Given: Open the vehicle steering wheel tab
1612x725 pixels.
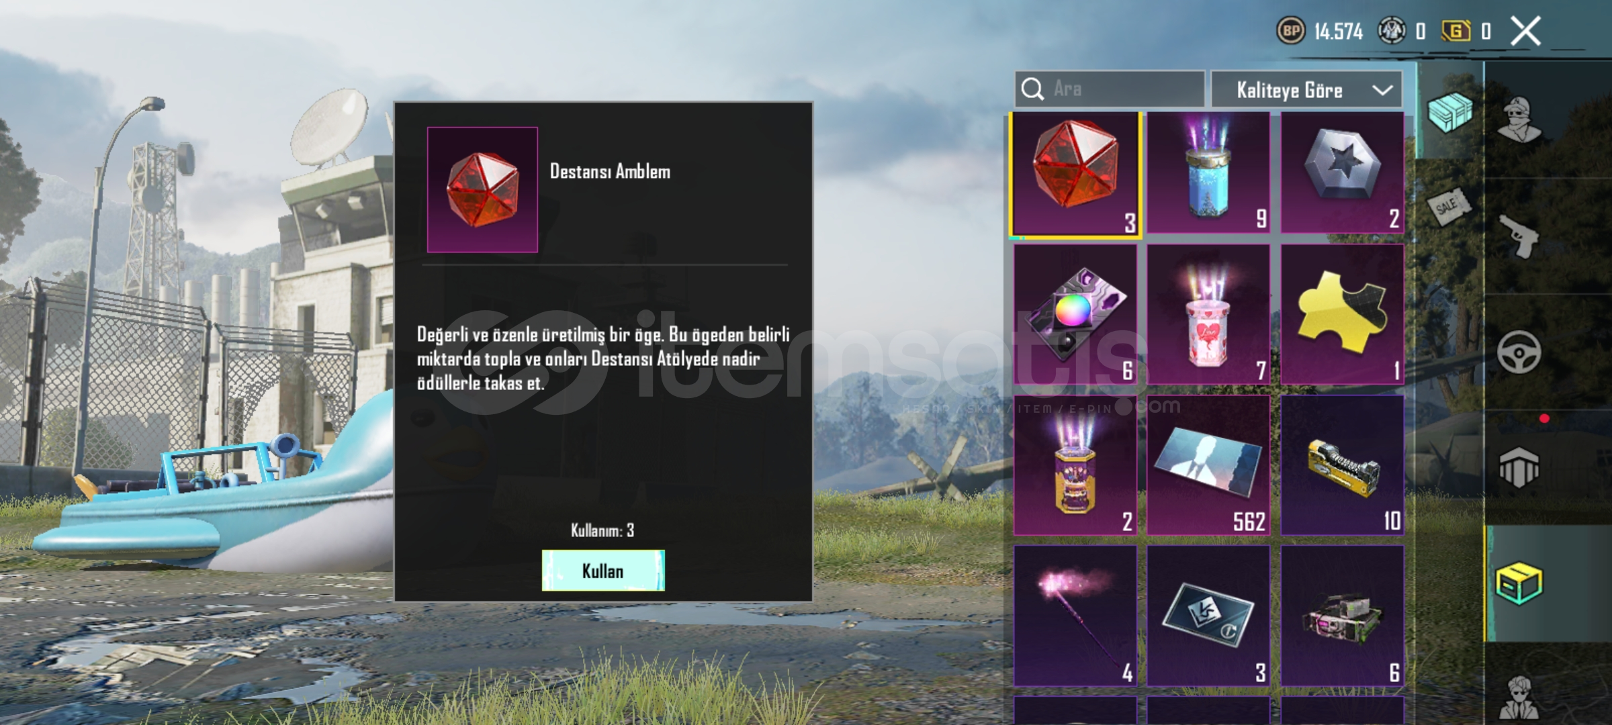Looking at the screenshot, I should coord(1519,352).
